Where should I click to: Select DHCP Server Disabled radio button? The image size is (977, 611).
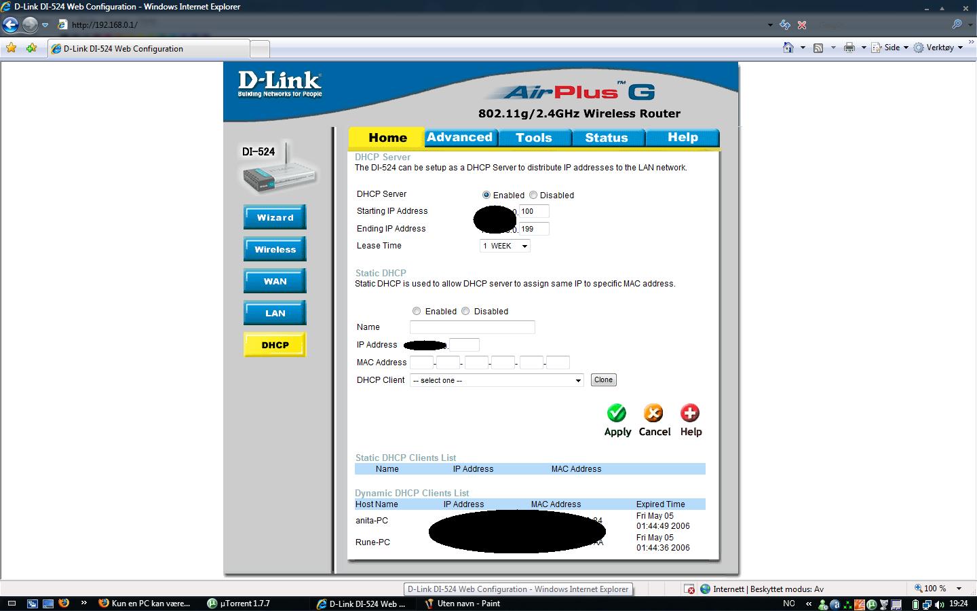(x=533, y=195)
